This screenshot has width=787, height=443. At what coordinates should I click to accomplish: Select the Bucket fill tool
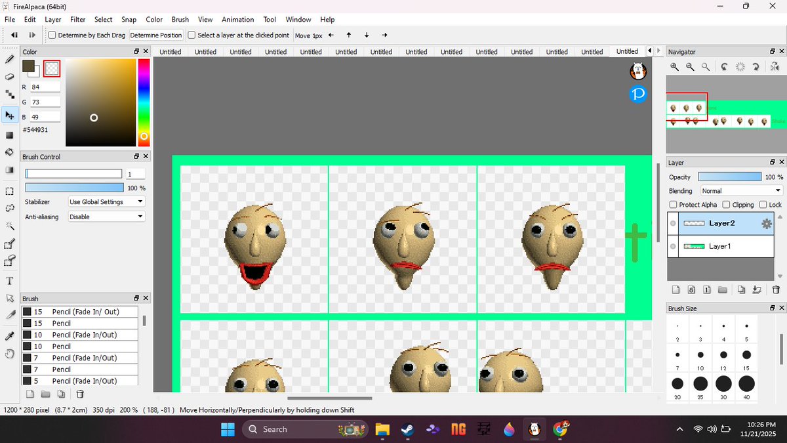[10, 152]
